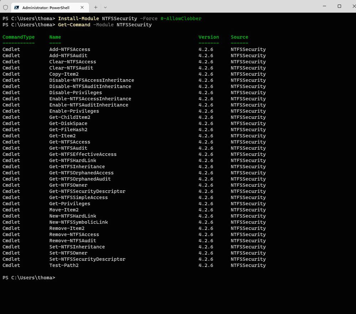The height and width of the screenshot is (314, 356).
Task: Click Cmdlet type in the Get-NTFSOwner row
Action: pos(11,185)
